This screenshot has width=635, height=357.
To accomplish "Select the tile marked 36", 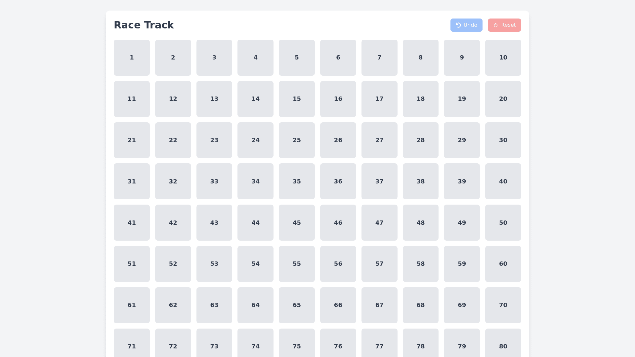I will click(338, 181).
